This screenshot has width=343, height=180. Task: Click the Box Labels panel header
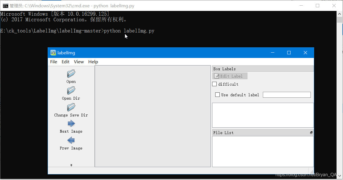click(x=263, y=69)
